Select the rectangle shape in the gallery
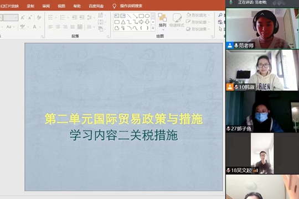The height and width of the screenshot is (199, 299). (141, 15)
